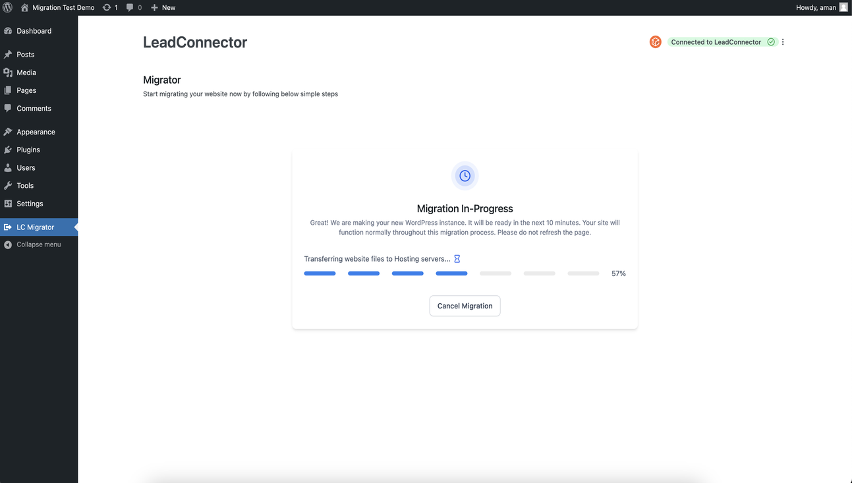Click the clock icon above Migration In-Progress

click(465, 175)
